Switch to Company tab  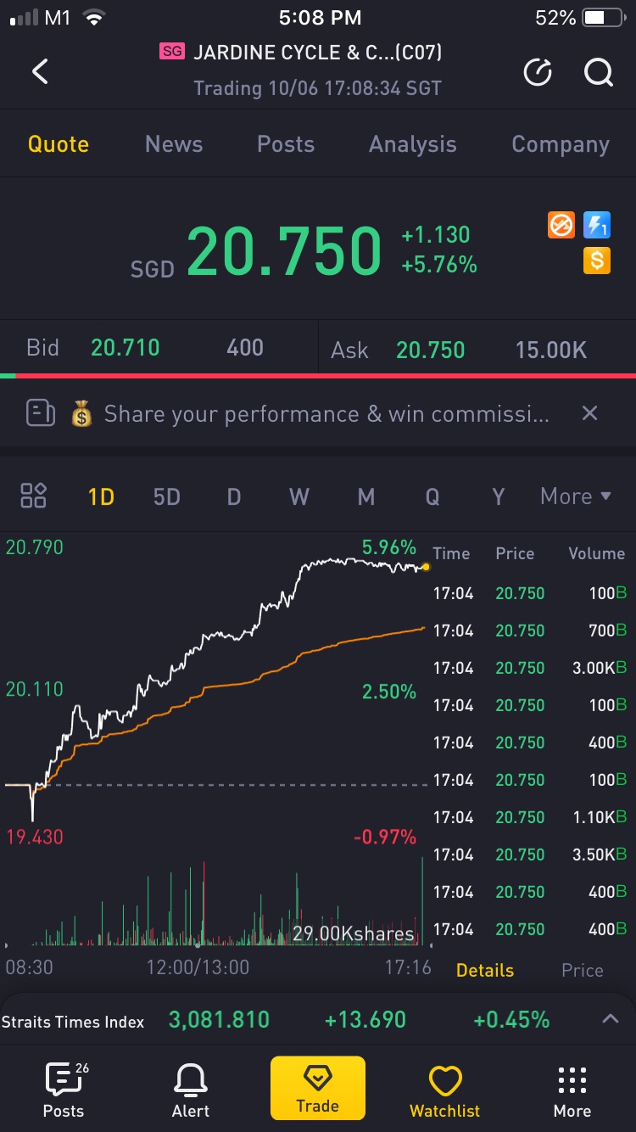coord(561,144)
